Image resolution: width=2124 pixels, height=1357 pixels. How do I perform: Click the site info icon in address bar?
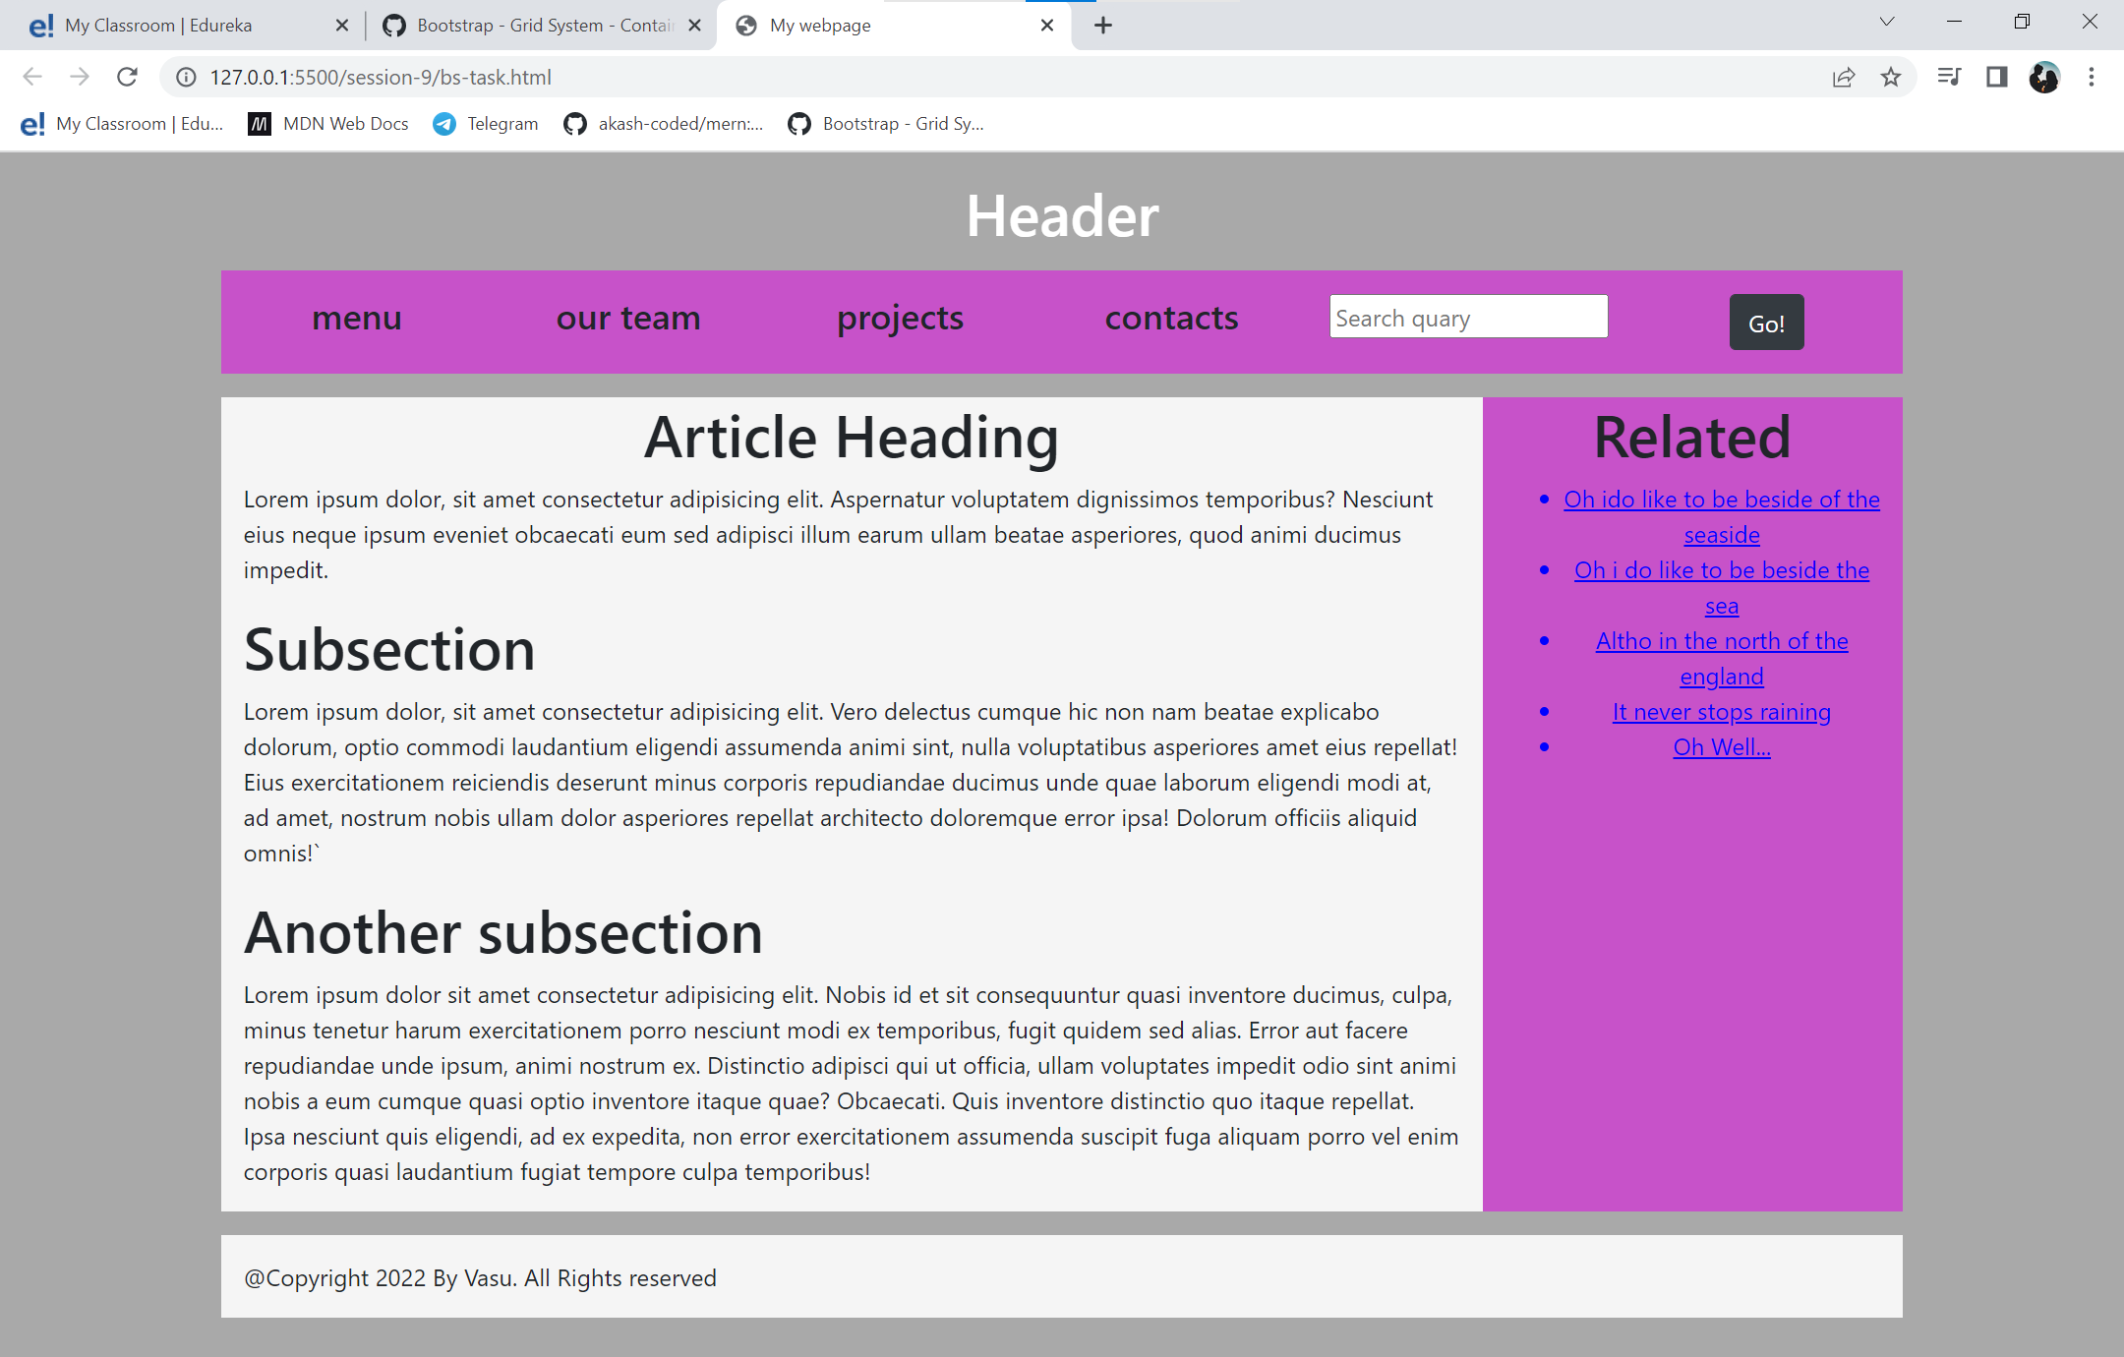coord(186,77)
